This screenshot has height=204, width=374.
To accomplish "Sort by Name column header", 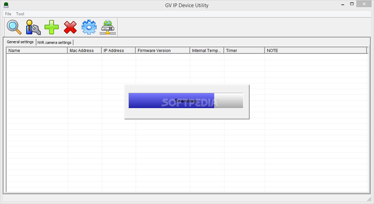I will 37,50.
